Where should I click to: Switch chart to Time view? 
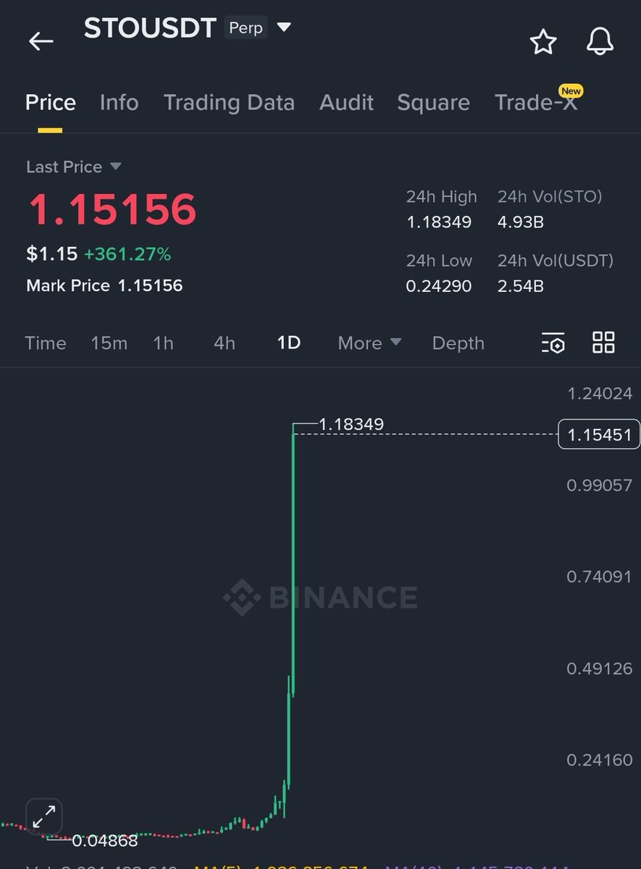click(x=45, y=343)
